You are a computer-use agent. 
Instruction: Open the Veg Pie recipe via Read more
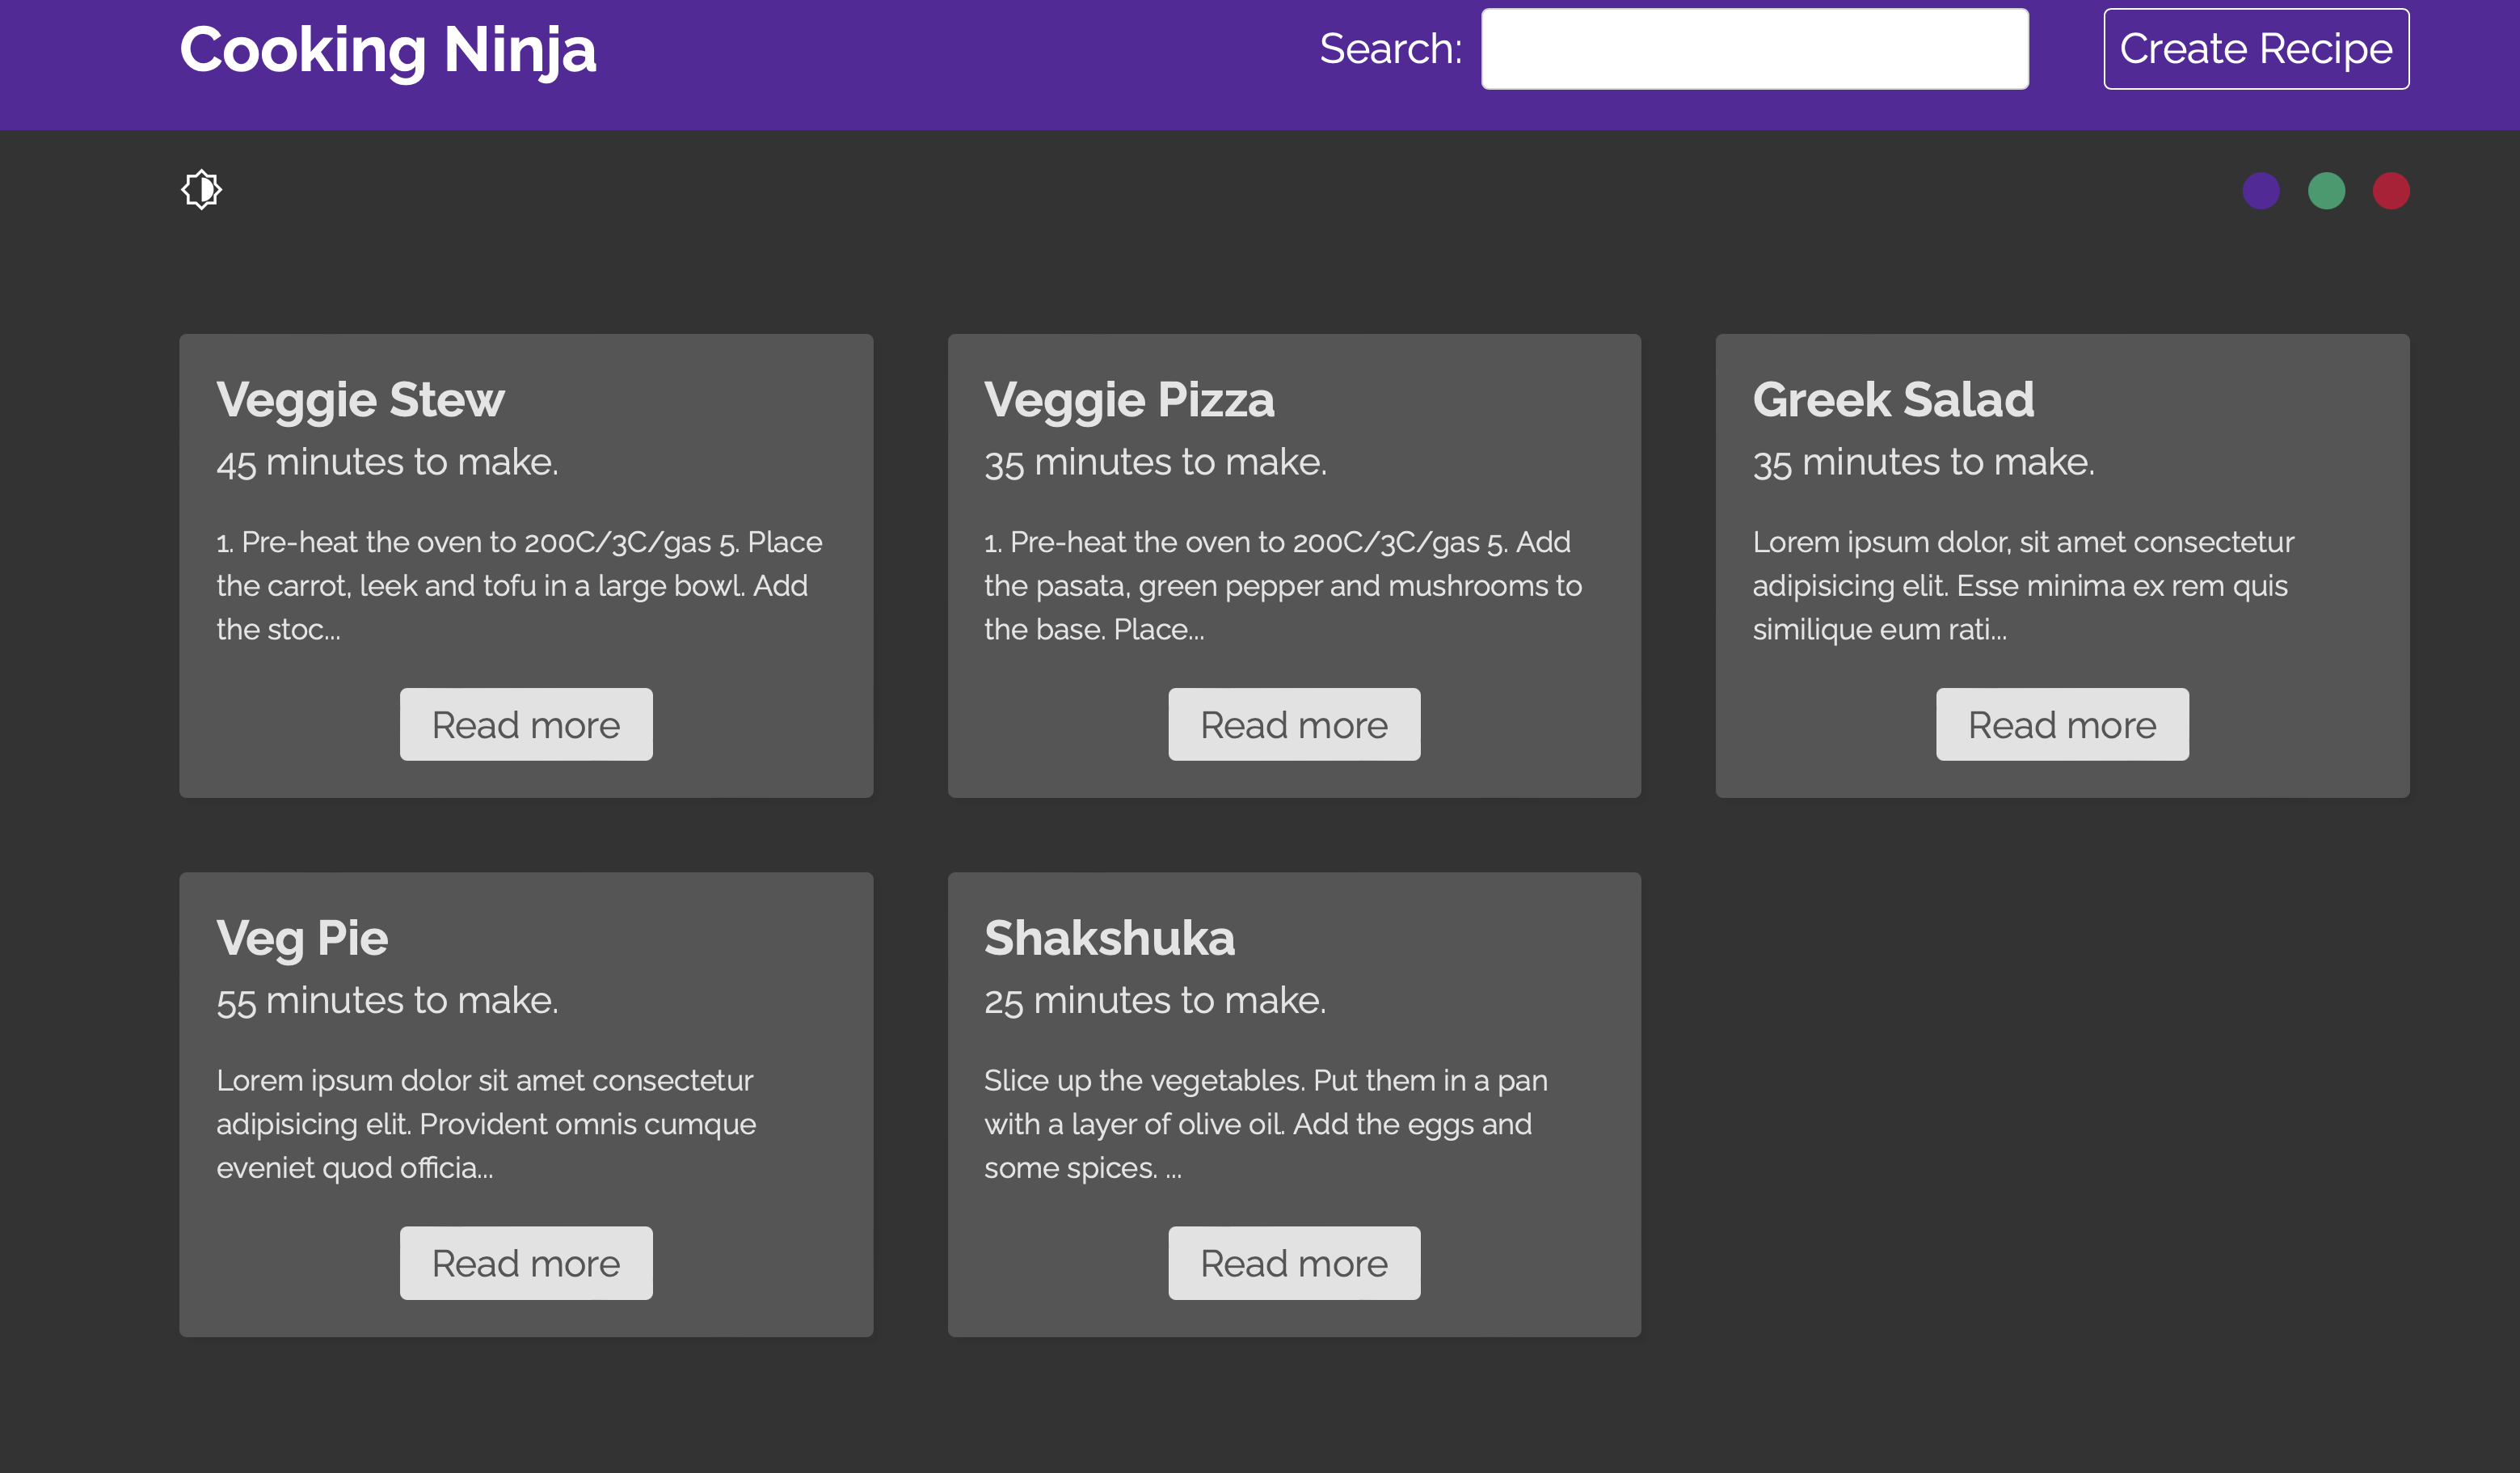[x=526, y=1262]
